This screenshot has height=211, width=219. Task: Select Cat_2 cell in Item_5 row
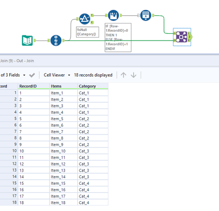93,119
